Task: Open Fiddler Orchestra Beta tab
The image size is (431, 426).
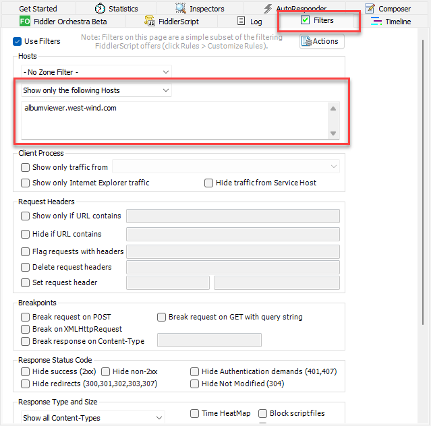Action: click(63, 22)
